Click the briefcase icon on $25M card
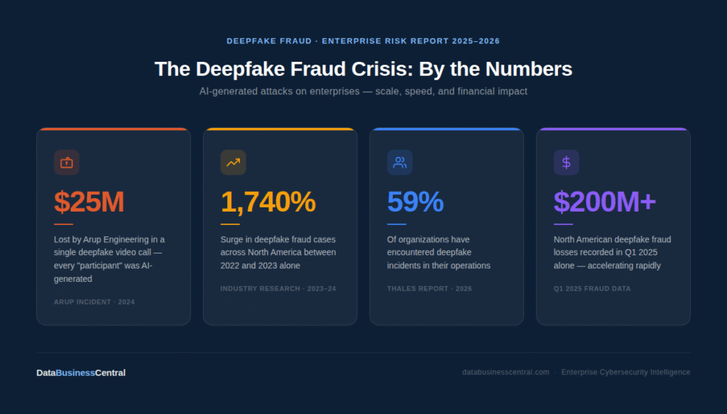This screenshot has height=414, width=727. (x=67, y=163)
